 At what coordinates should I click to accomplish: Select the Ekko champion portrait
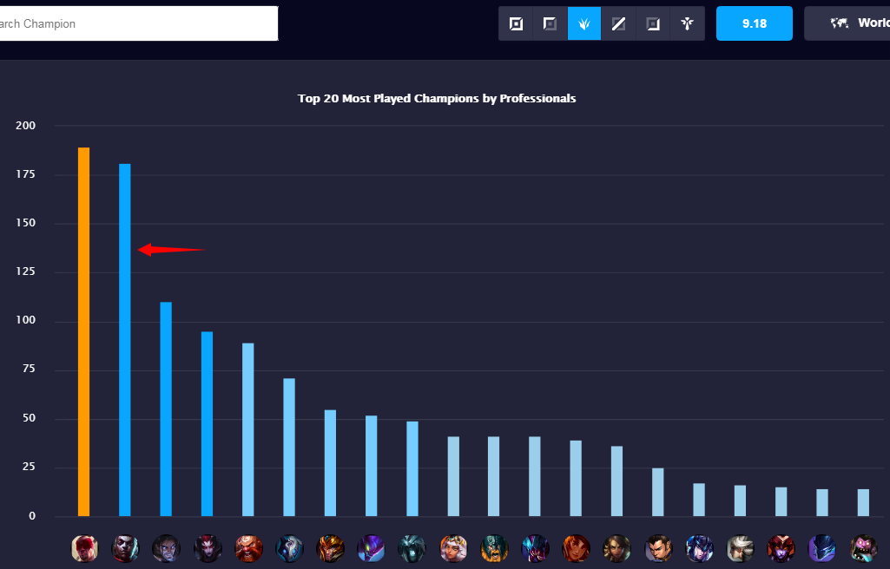[125, 548]
